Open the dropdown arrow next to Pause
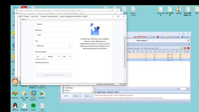The width and height of the screenshot is (199, 112). click(x=81, y=96)
